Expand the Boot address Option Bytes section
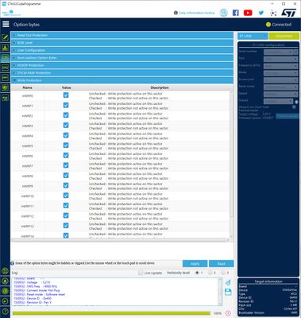Image resolution: width=301 pixels, height=318 pixels. (122, 58)
